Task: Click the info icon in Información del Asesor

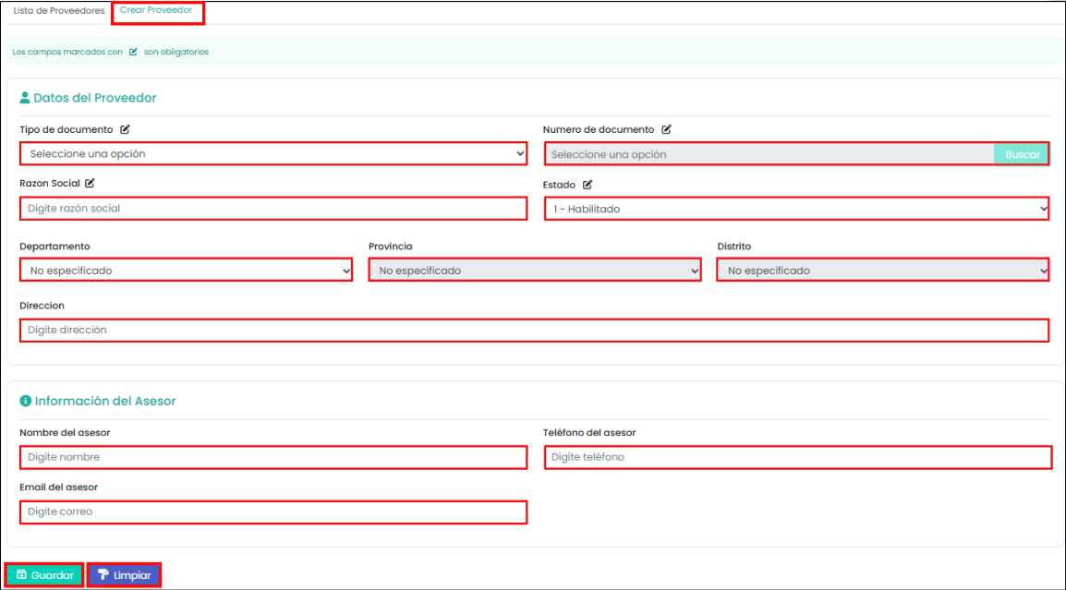Action: pos(26,402)
